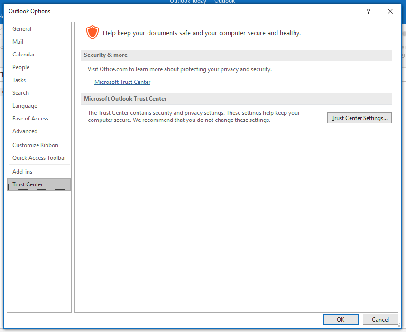Viewport: 406px width, 332px height.
Task: Click the orange shield security icon
Action: (92, 32)
